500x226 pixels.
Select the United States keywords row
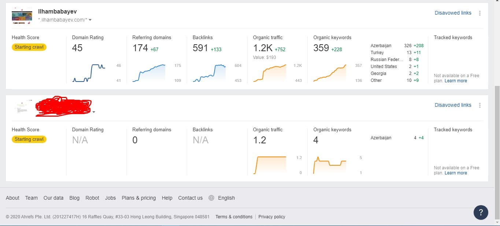click(x=397, y=67)
